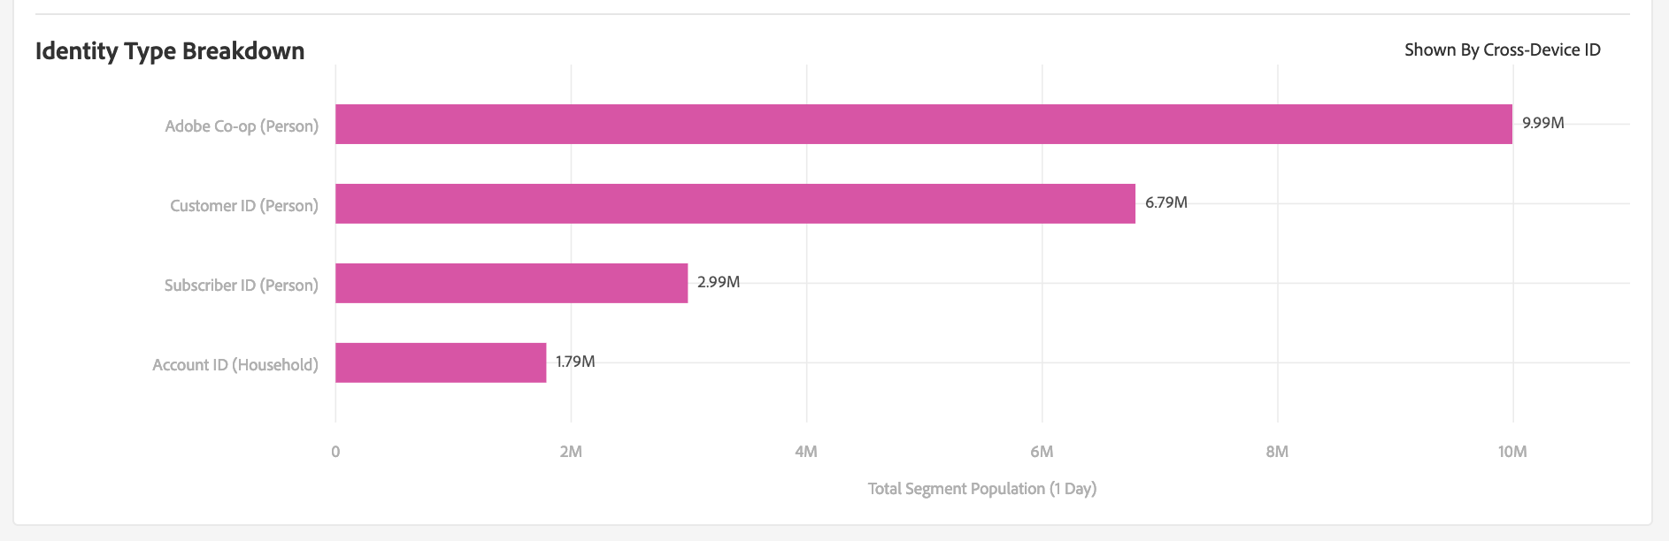Click the Identity Type Breakdown heading
Viewport: 1669px width, 541px height.
[x=170, y=51]
